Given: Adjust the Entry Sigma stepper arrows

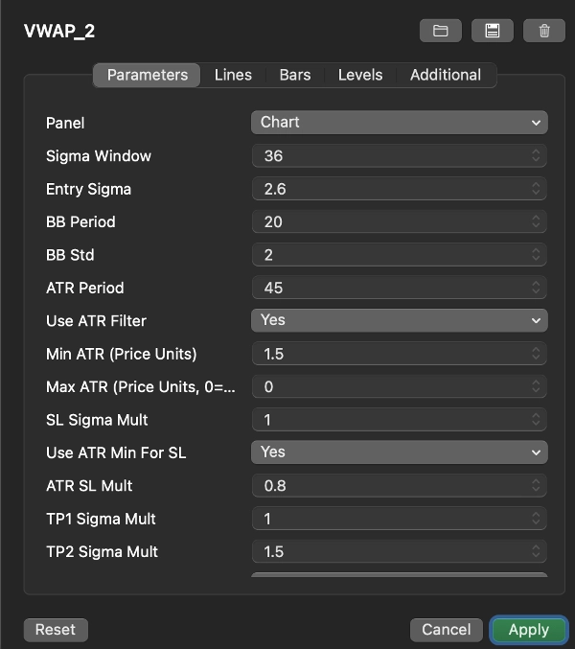Looking at the screenshot, I should (536, 189).
